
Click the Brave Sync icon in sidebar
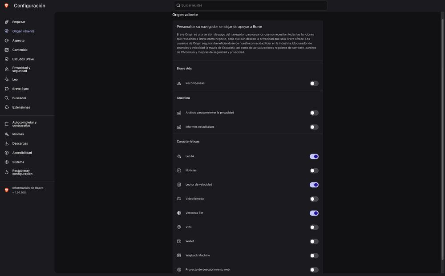point(7,89)
